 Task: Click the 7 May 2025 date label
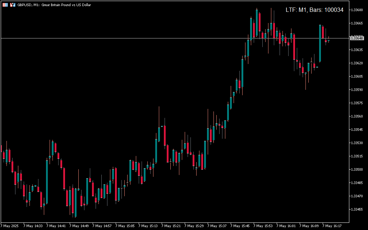point(10,226)
